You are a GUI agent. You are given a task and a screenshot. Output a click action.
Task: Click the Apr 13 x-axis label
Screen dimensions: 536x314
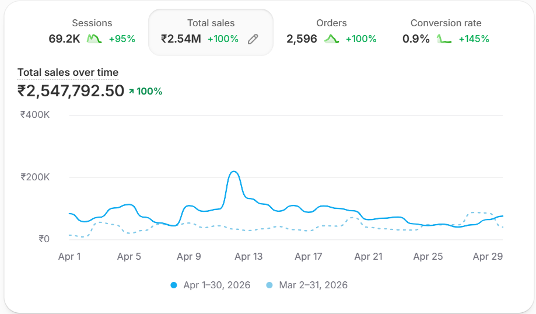pos(248,257)
